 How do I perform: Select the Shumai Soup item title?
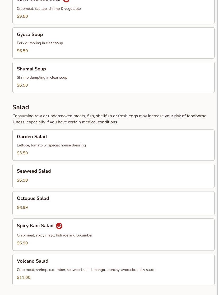pyautogui.click(x=31, y=69)
